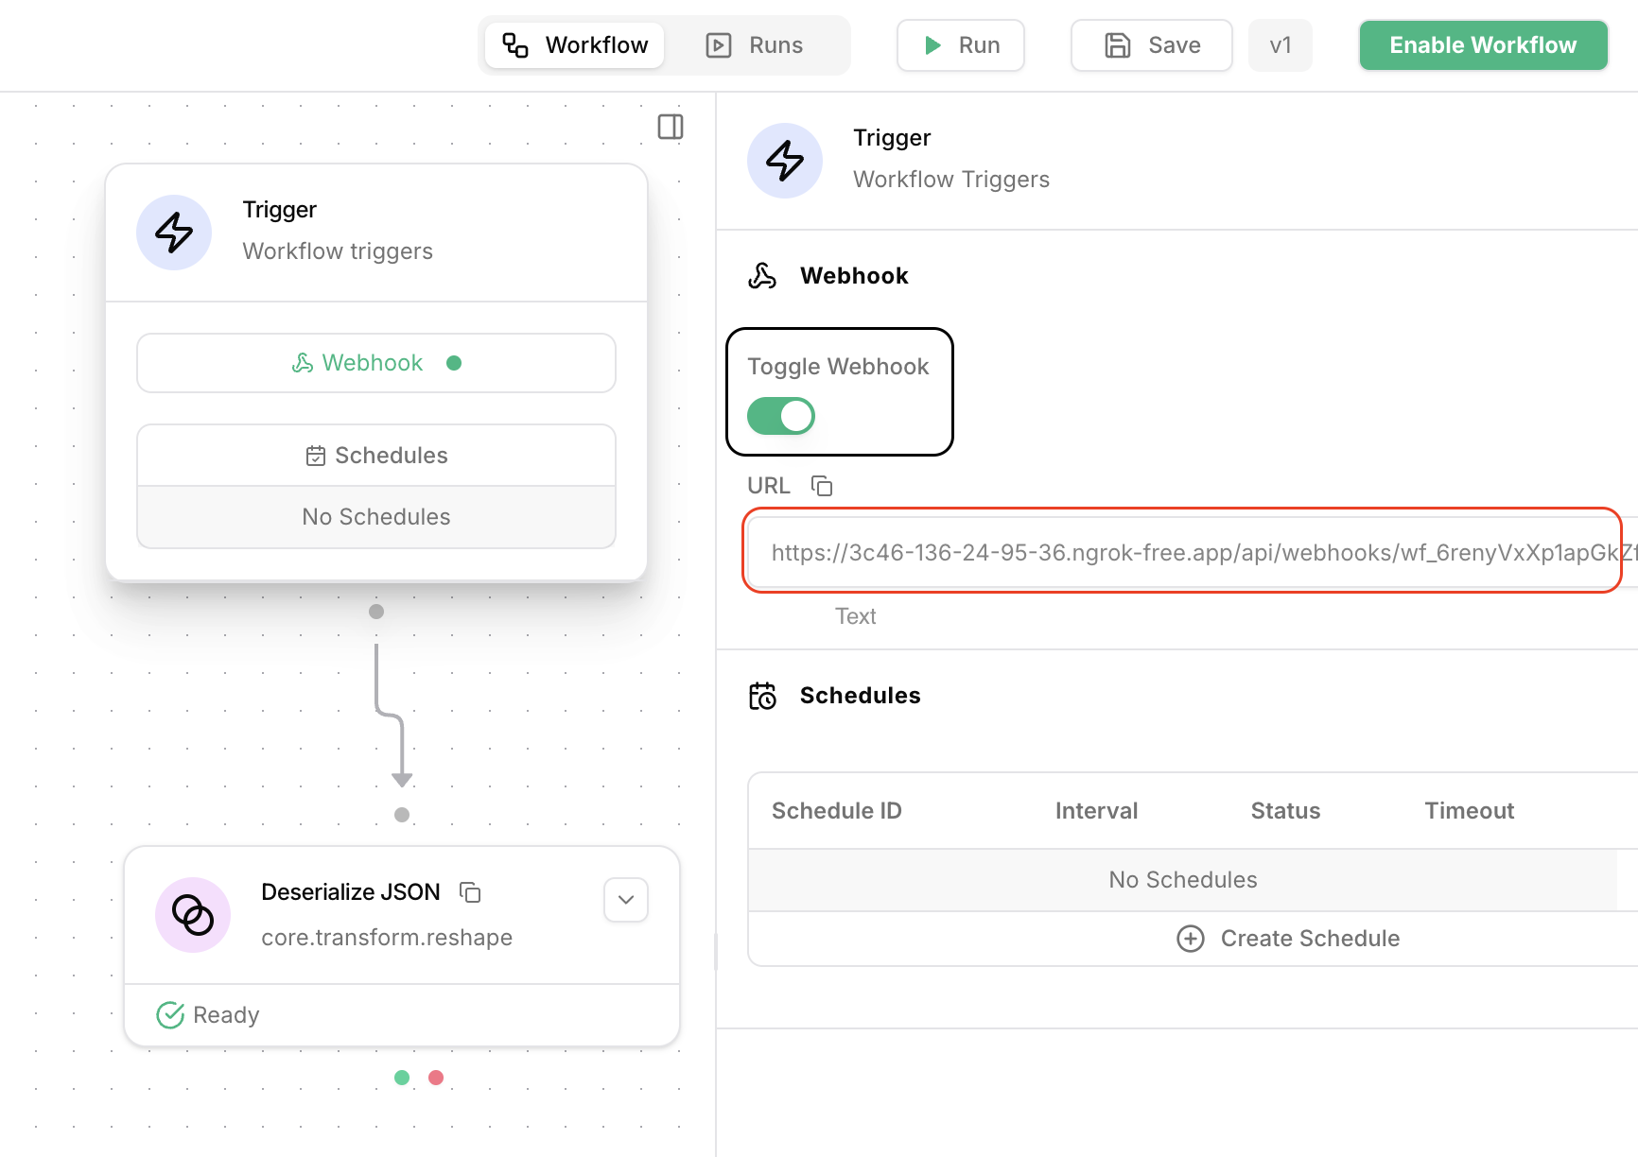Click the Save disk icon
This screenshot has height=1157, width=1638.
1117,44
